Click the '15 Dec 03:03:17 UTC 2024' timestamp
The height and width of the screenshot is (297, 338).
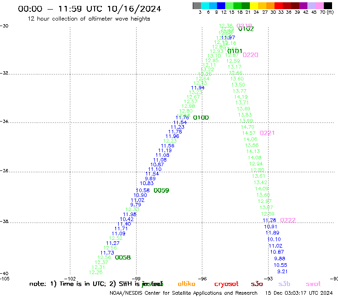(x=299, y=293)
